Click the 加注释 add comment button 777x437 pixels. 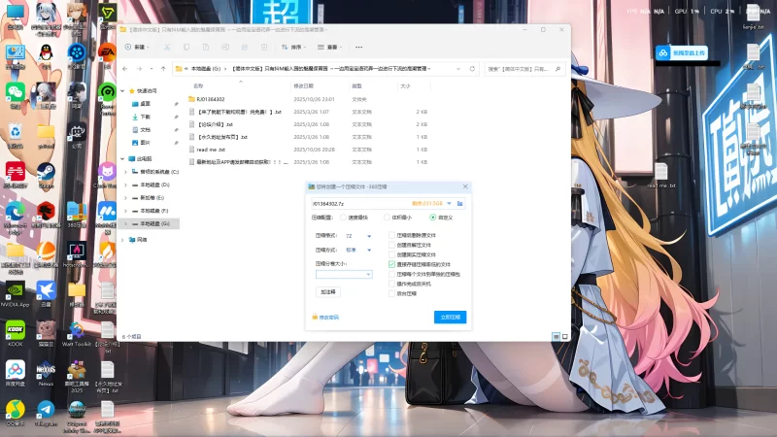point(328,291)
